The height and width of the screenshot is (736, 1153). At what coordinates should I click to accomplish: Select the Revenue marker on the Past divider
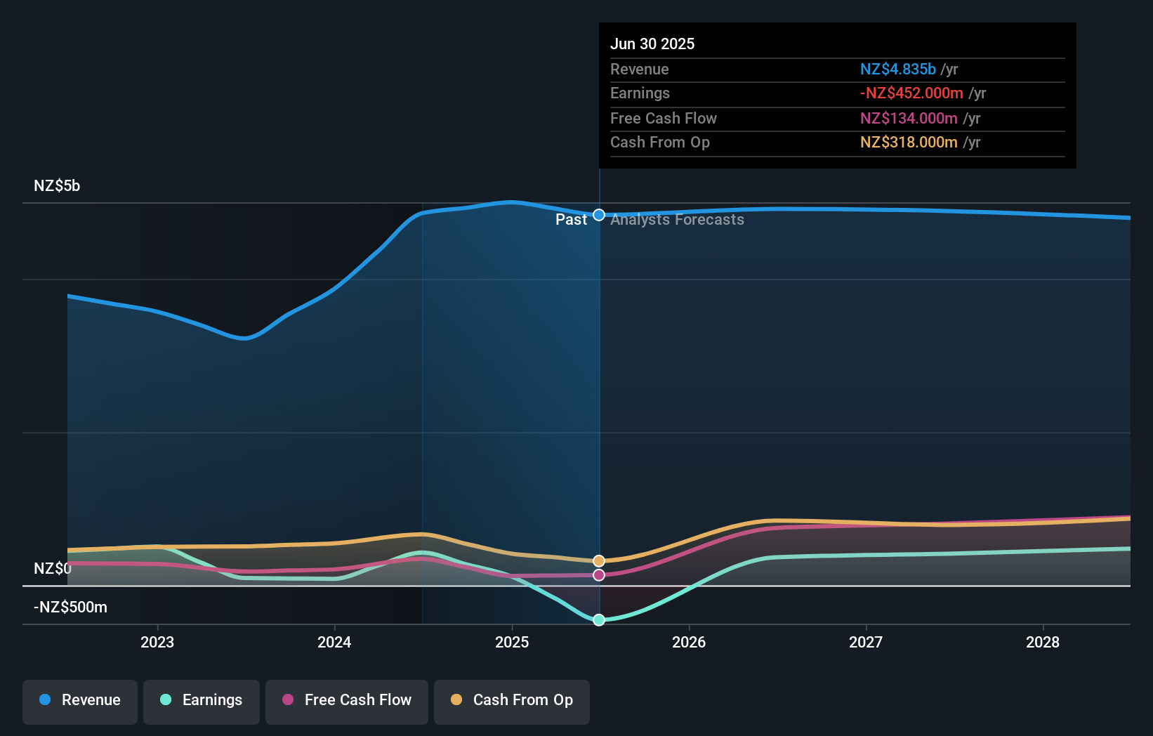598,215
